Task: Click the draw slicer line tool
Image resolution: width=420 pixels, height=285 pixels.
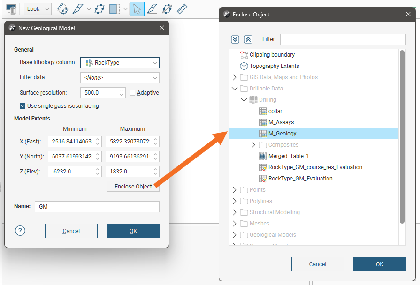Action: [152, 9]
